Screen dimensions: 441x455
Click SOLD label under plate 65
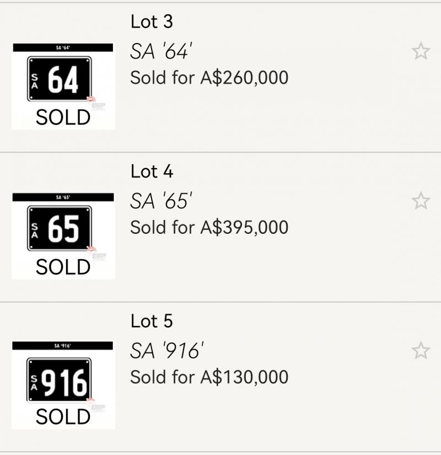tap(63, 267)
